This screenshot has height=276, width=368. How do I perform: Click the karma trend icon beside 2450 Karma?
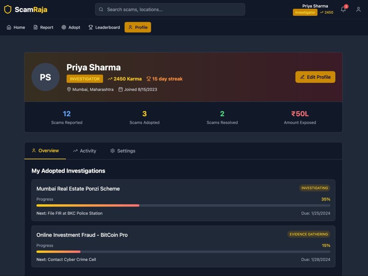point(110,79)
